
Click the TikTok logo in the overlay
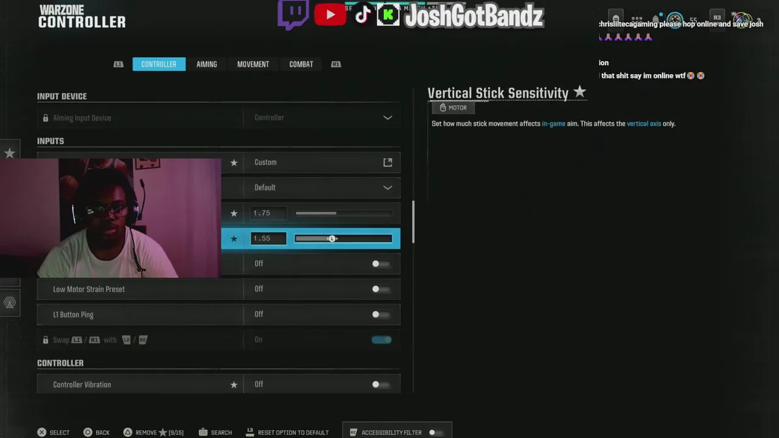point(363,15)
